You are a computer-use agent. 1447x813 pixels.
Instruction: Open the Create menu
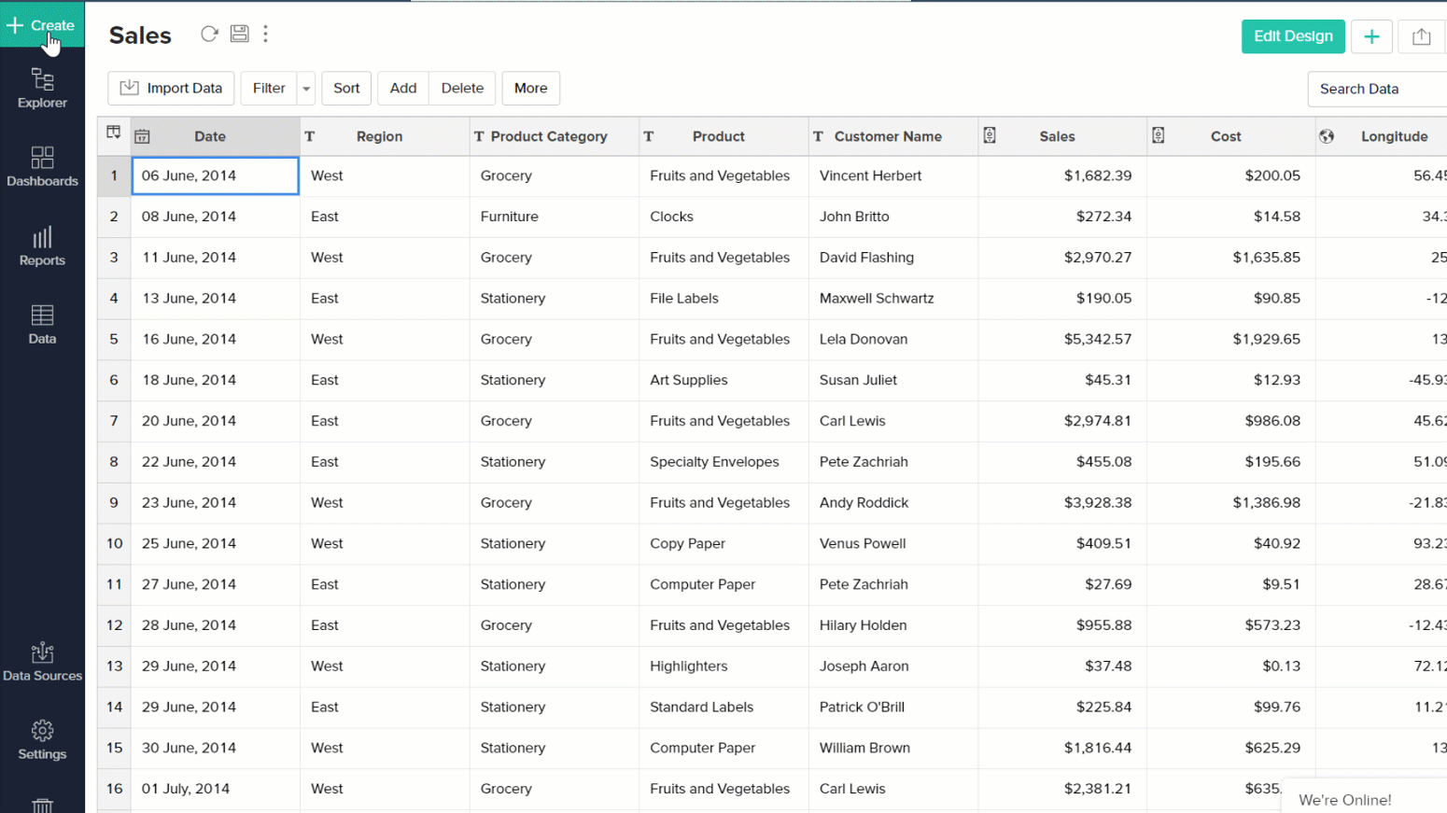tap(42, 25)
